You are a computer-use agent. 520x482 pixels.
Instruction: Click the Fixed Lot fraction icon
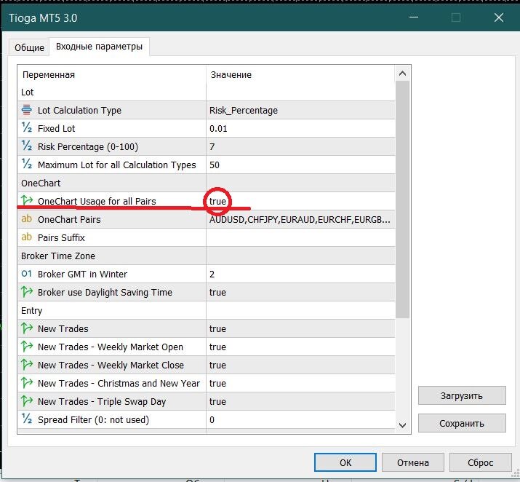click(x=26, y=128)
